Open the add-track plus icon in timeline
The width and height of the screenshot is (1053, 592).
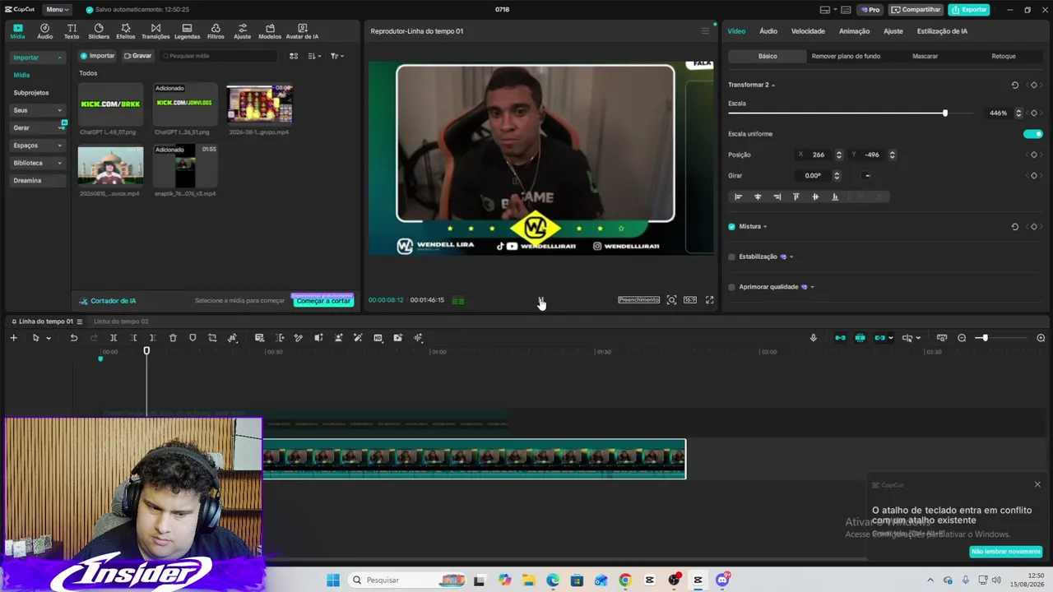pyautogui.click(x=13, y=338)
